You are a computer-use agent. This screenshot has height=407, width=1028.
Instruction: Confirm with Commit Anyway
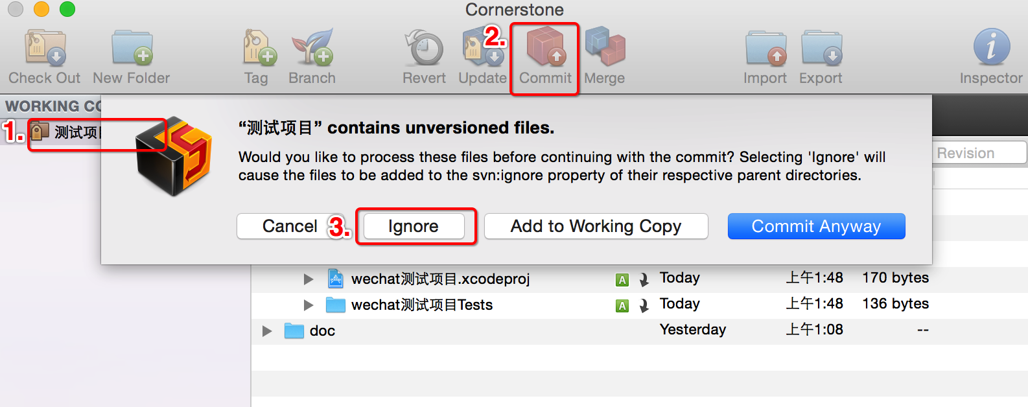tap(817, 226)
